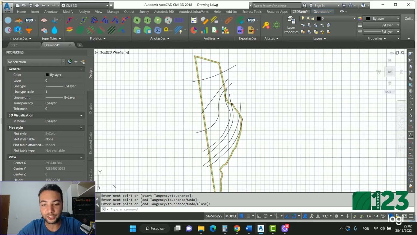Viewport: 417px width, 235px height.
Task: Open Layer Properties manager
Action: pos(291,25)
